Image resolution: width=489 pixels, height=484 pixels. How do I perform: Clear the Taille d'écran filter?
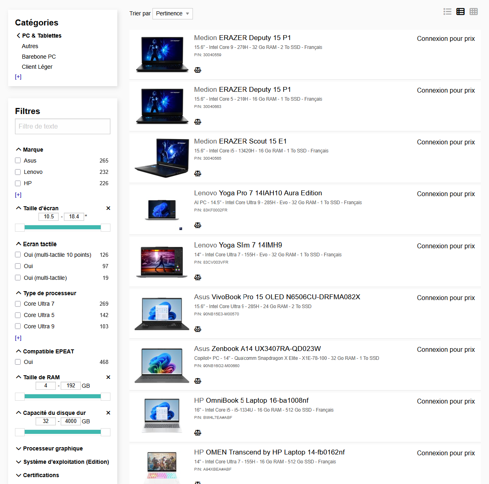tap(108, 208)
